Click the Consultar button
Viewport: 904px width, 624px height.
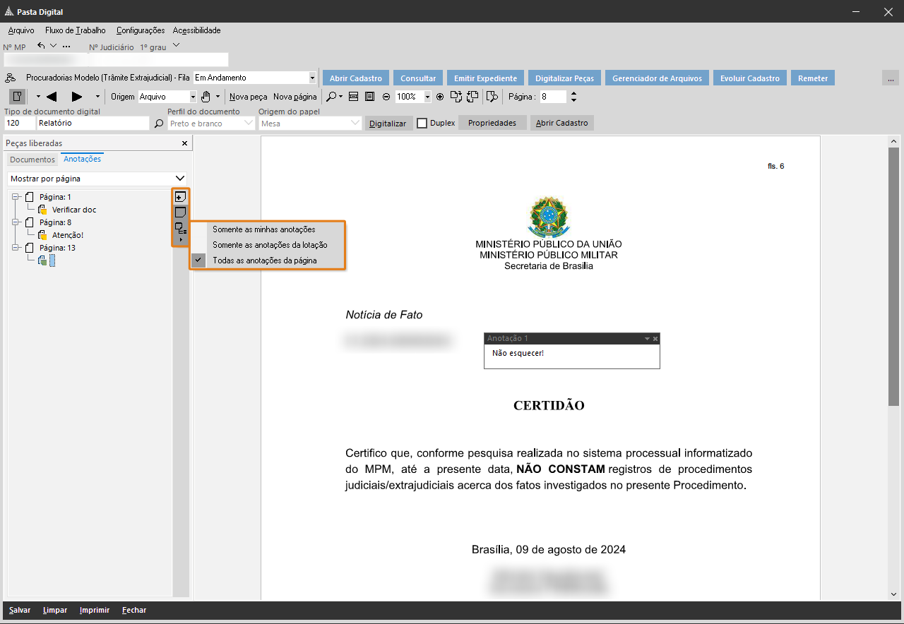(x=418, y=78)
